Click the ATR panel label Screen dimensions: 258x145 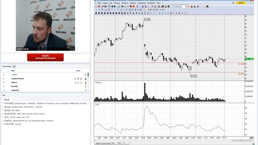coord(97,105)
